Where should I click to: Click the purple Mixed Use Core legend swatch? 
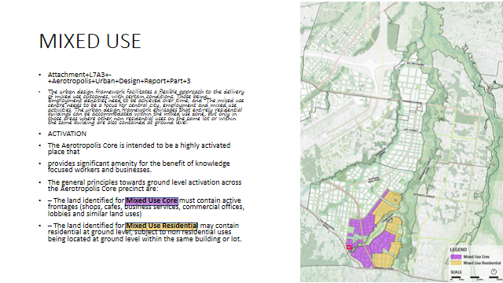click(456, 257)
